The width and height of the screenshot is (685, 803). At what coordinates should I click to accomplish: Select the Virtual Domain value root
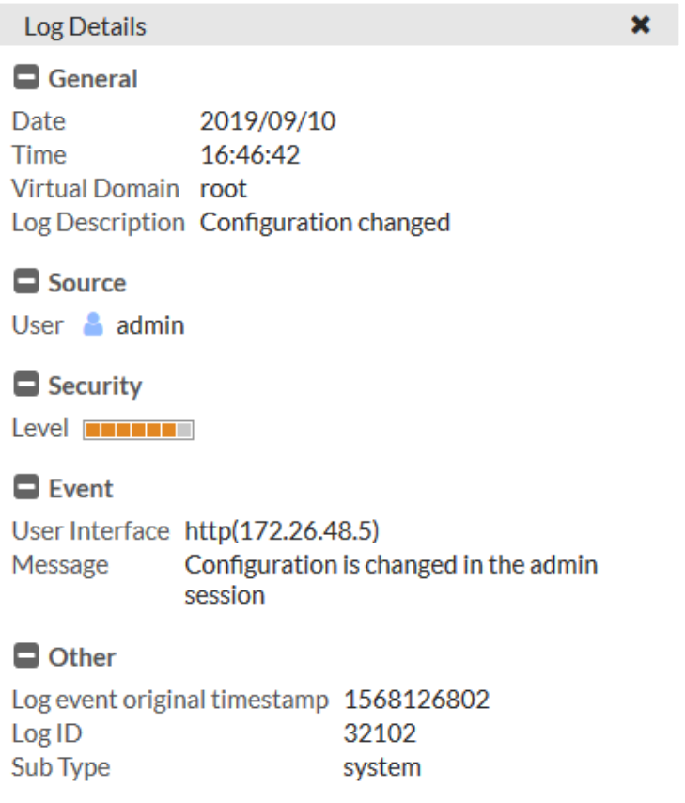tap(224, 188)
